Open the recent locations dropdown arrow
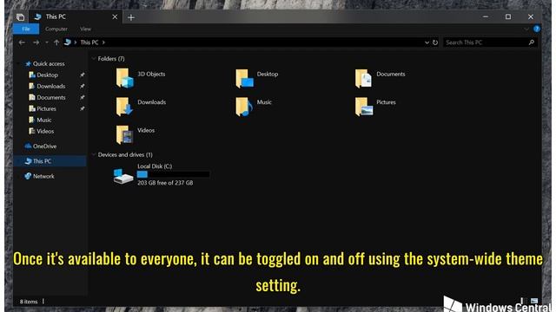Viewport: 556px width, 312px height. click(x=47, y=42)
